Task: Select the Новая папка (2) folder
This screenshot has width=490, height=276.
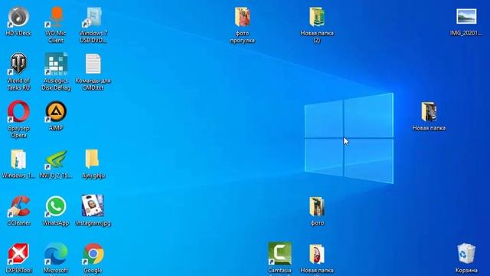Action: (317, 17)
